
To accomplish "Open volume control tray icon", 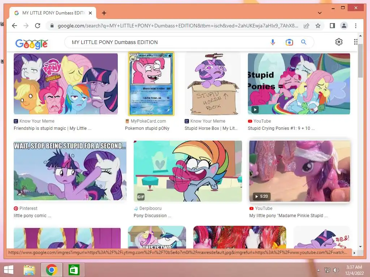I will [x=336, y=270].
